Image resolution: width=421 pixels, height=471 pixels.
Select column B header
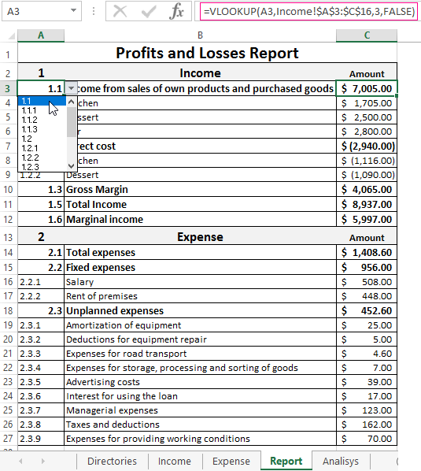(200, 35)
